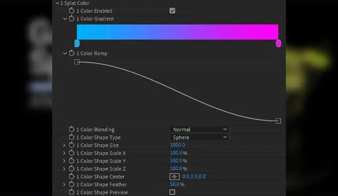Click the Color Shape Size value 1000.0

177,145
